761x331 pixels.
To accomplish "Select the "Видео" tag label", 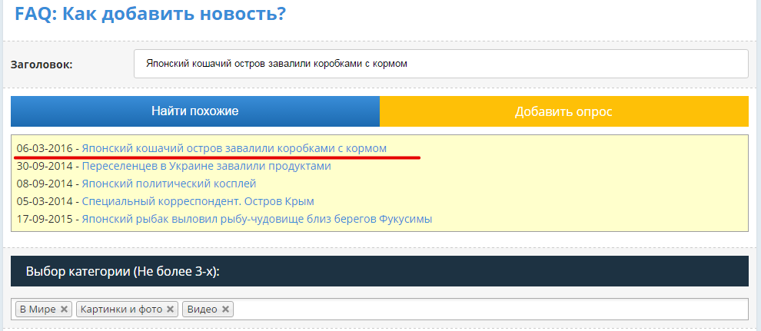I will click(201, 309).
